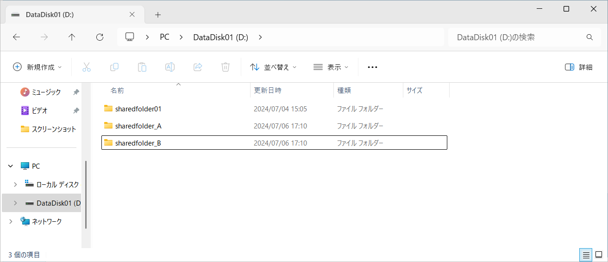Image resolution: width=608 pixels, height=262 pixels.
Task: Open the 並べ替え sort dropdown
Action: tap(273, 67)
